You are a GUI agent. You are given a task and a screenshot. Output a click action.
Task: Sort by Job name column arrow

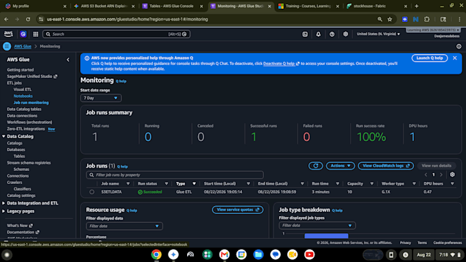coord(128,183)
